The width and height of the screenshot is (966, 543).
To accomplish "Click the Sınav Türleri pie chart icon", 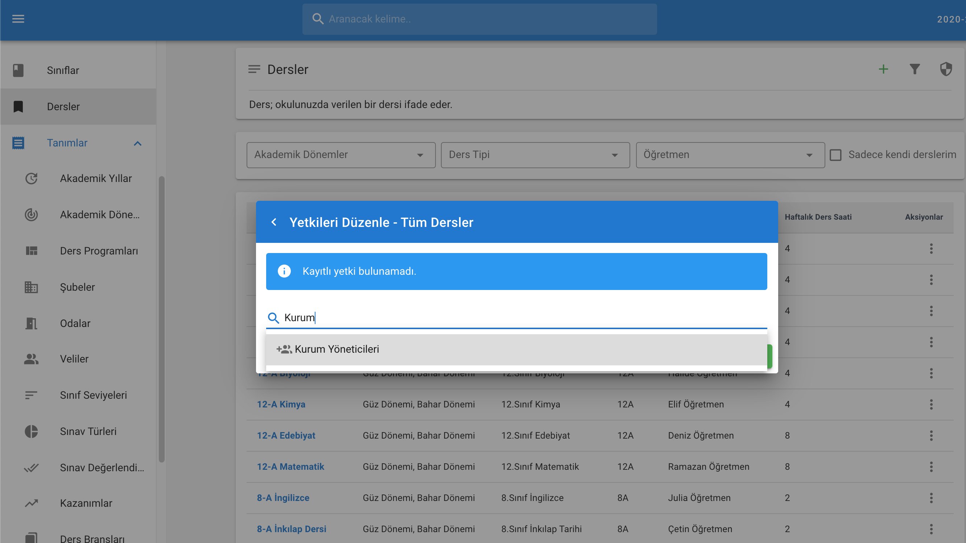I will coord(31,431).
